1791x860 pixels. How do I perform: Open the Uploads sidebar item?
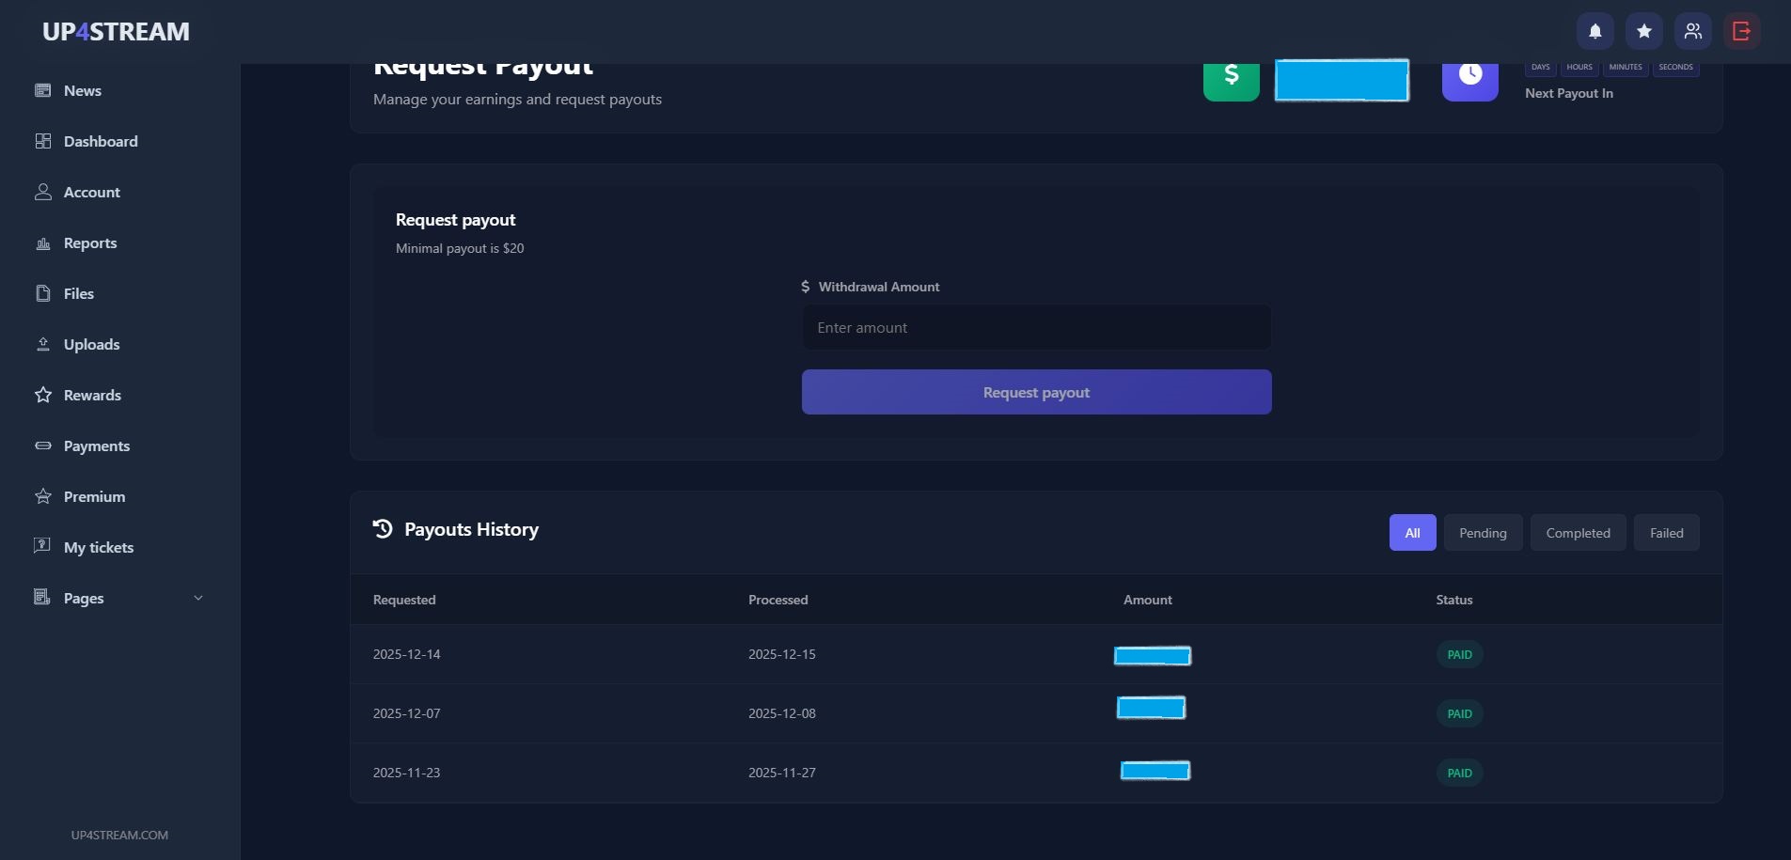[91, 344]
